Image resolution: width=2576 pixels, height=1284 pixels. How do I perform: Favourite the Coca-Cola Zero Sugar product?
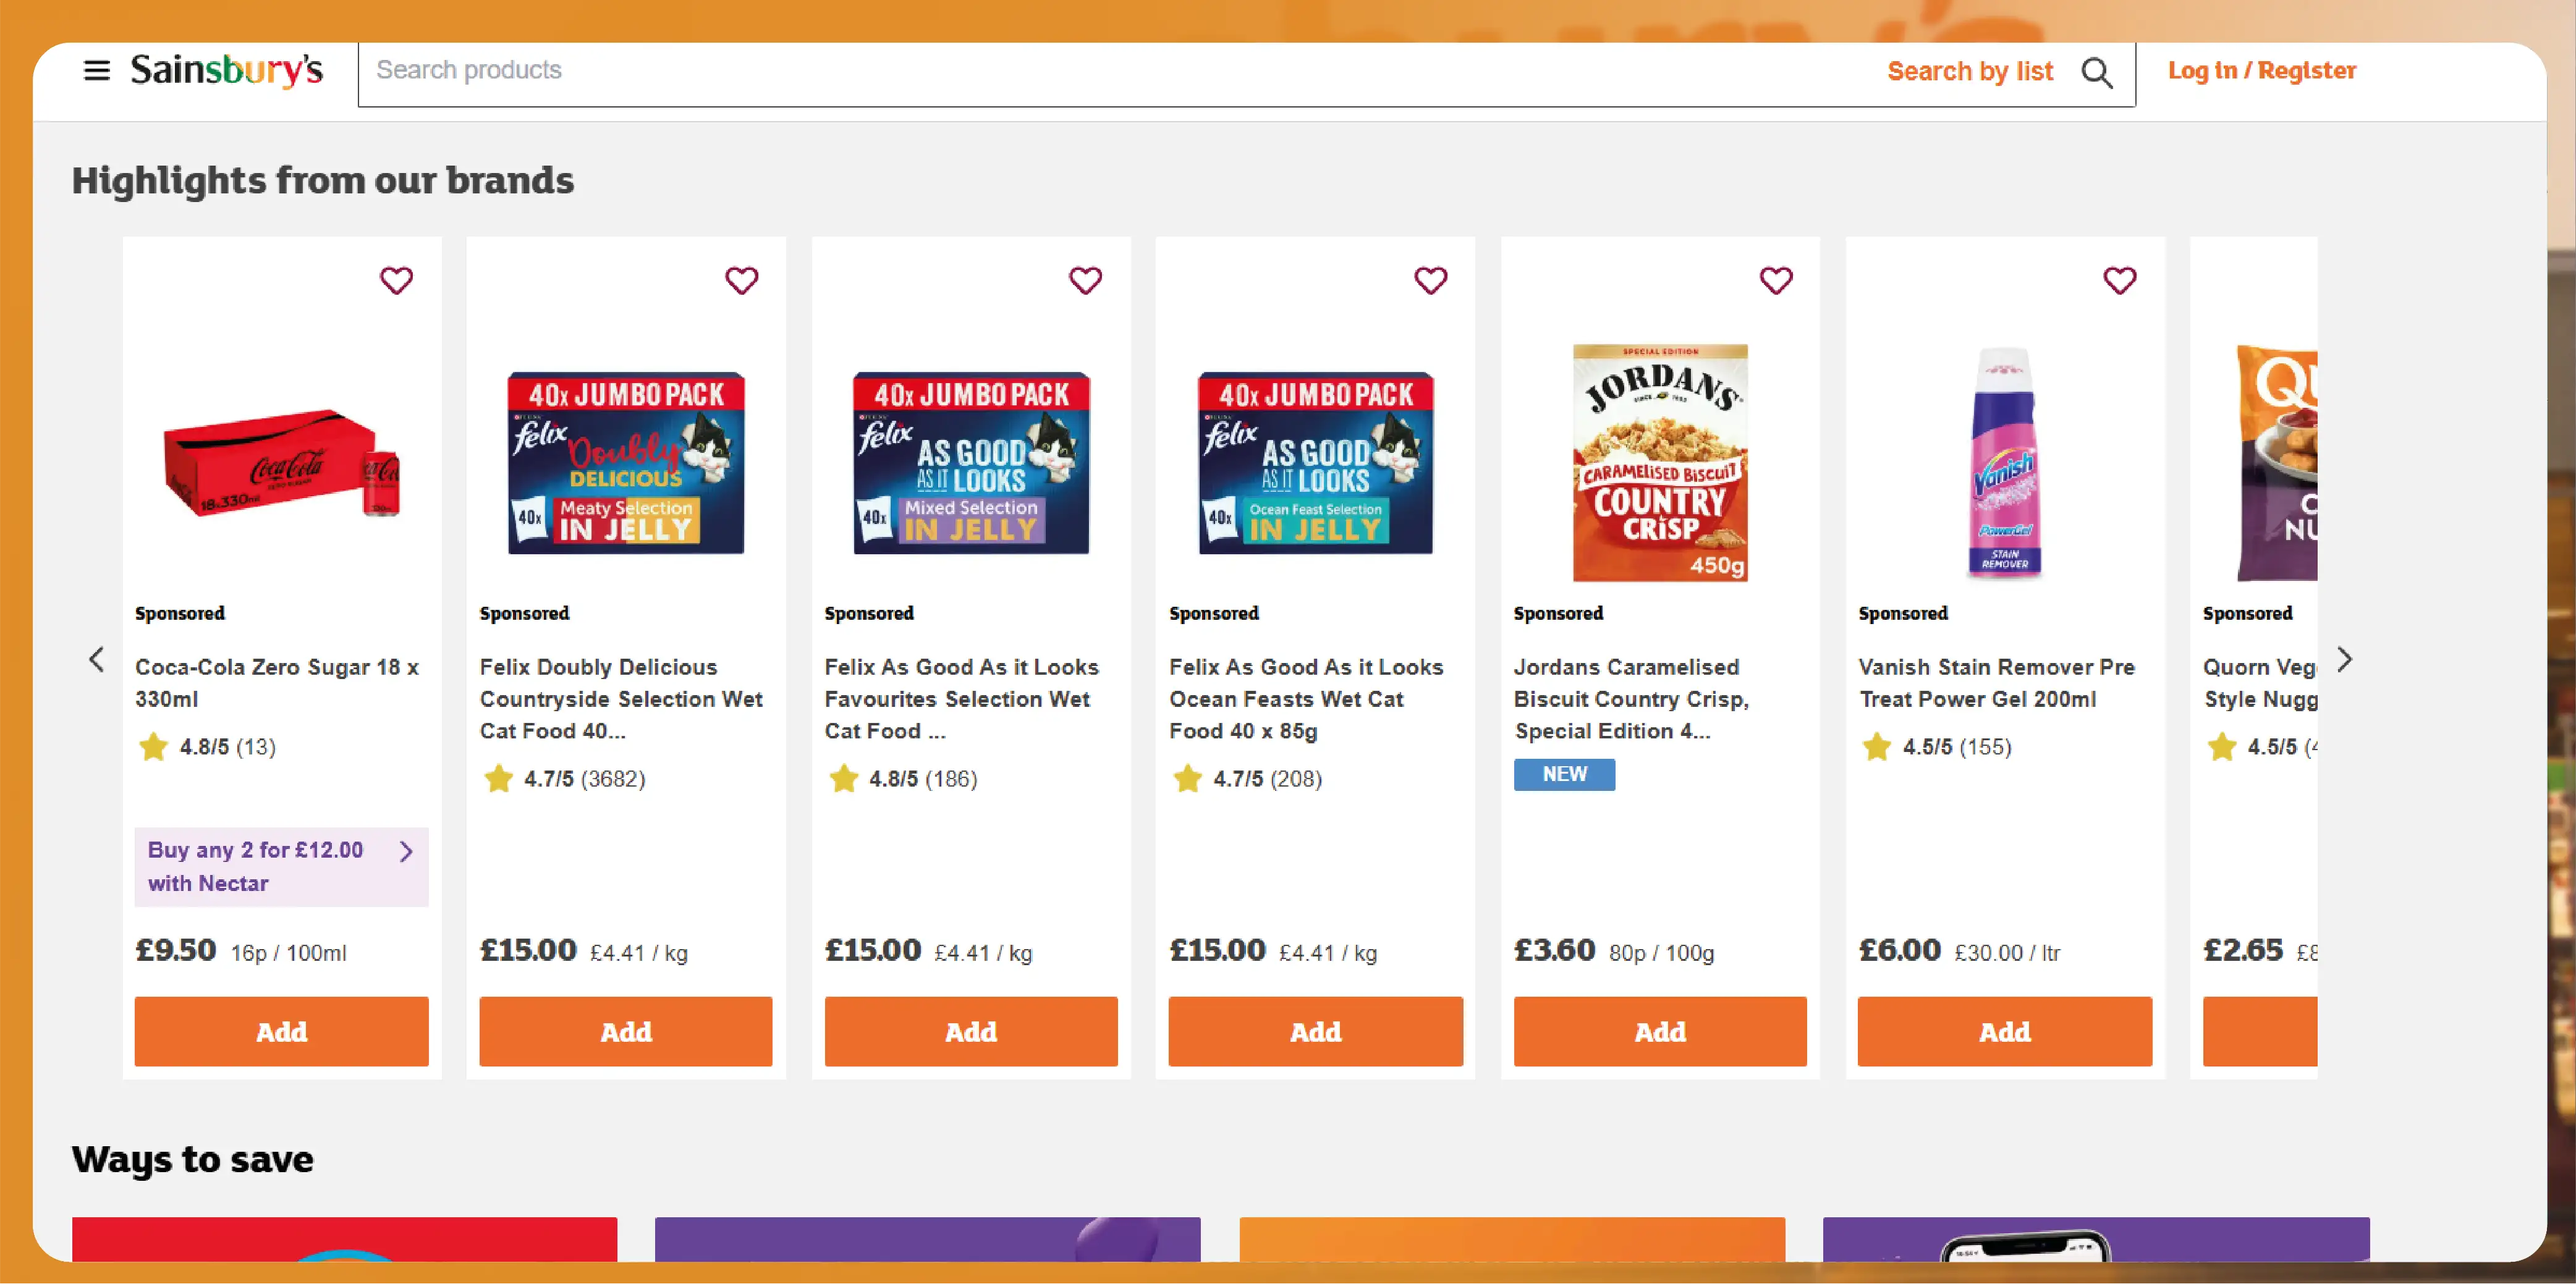[x=396, y=281]
